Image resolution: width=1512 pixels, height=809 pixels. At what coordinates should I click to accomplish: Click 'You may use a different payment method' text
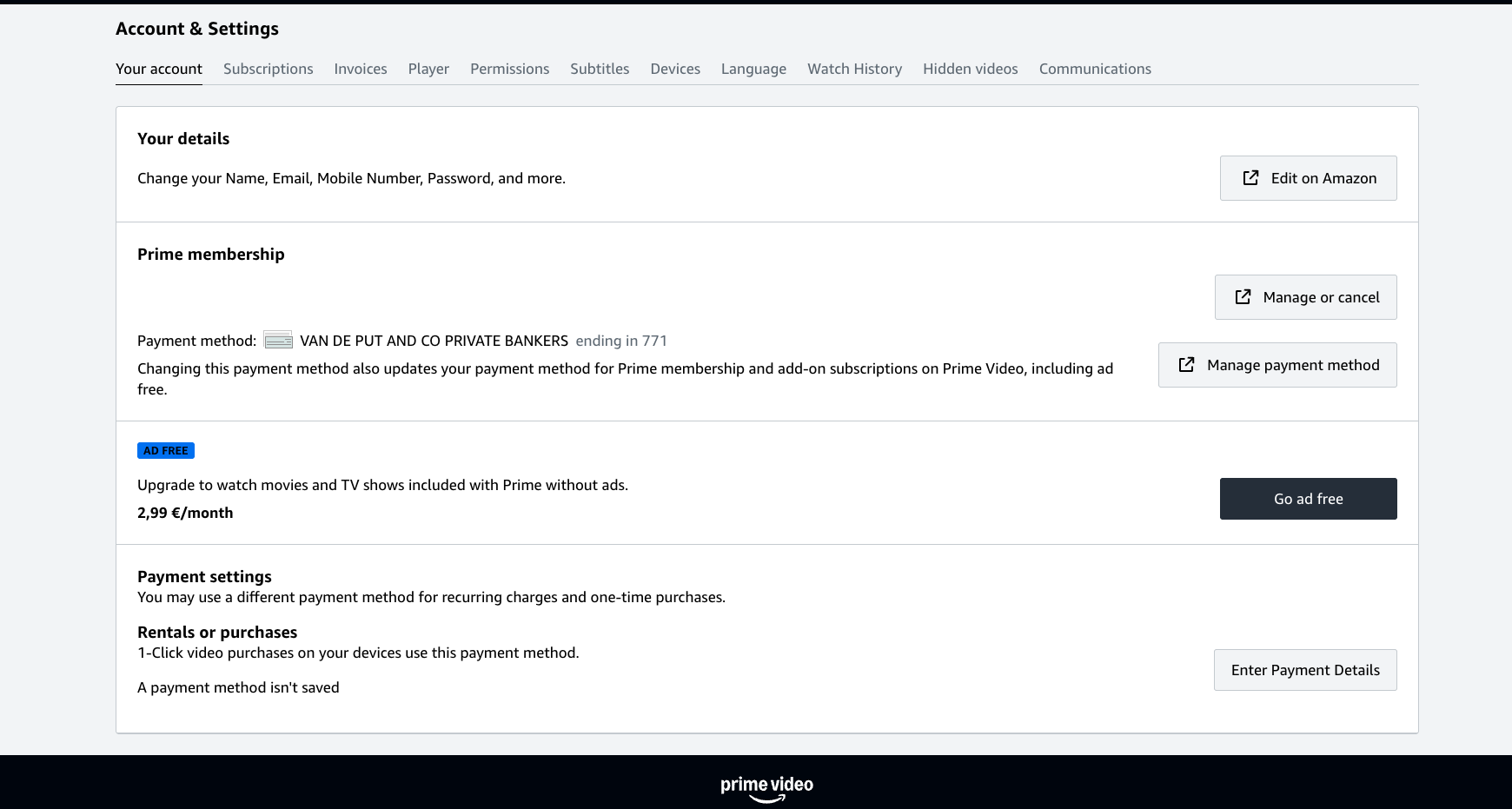tap(431, 597)
